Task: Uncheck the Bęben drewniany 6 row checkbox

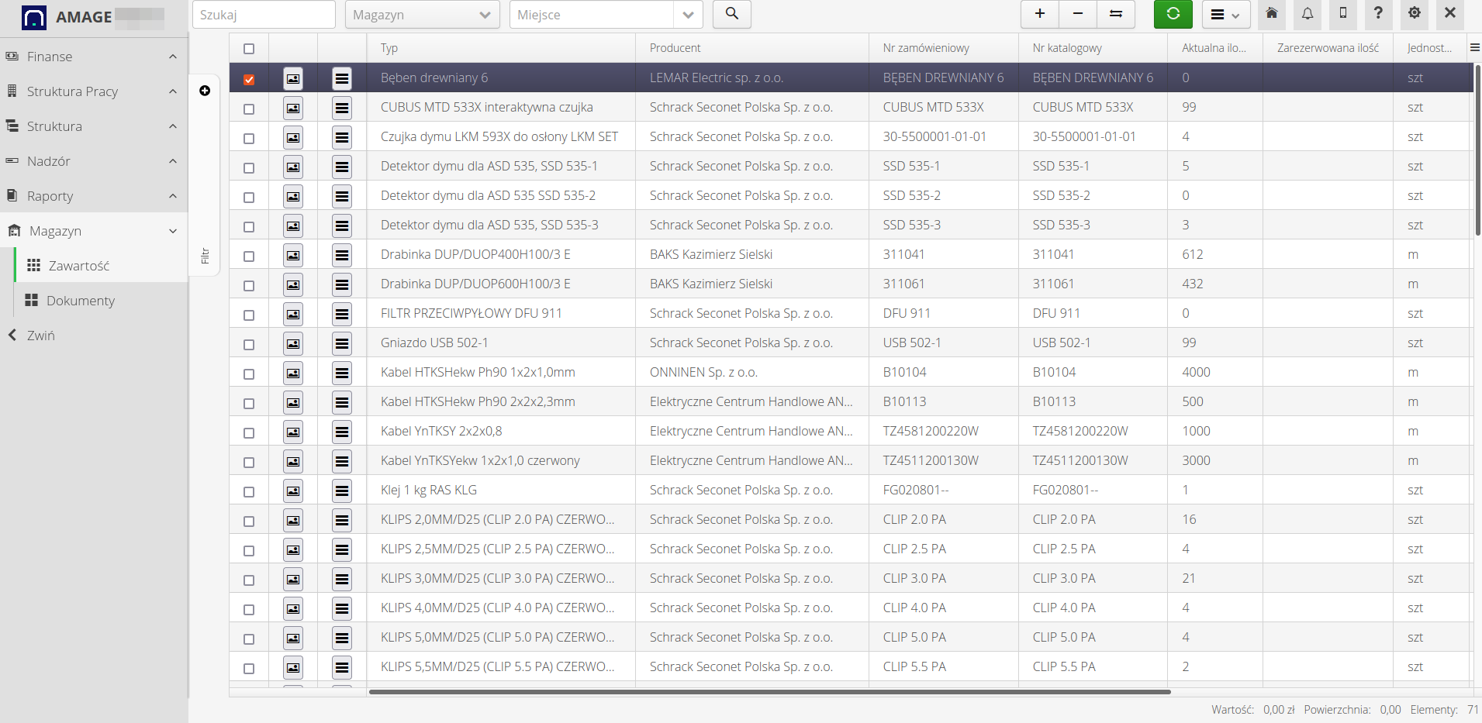Action: coord(248,77)
